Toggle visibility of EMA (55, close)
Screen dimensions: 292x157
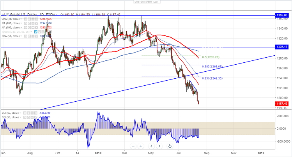(26, 36)
